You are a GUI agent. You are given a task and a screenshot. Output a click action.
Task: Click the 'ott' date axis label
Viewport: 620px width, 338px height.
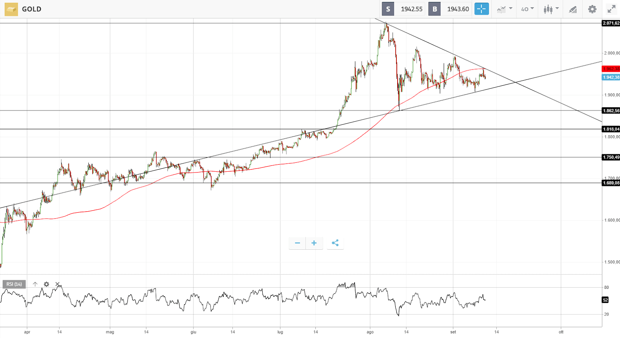[x=561, y=332]
